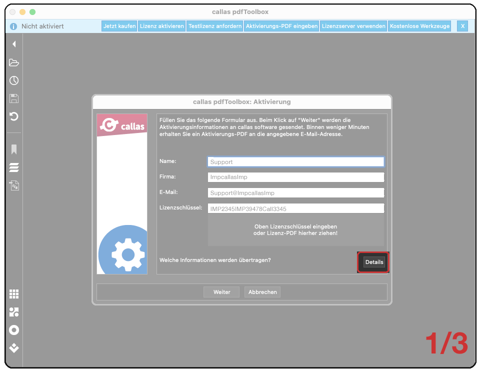Viewport: 479px width, 372px height.
Task: Select 'Lizenz aktivieren' in the top bar
Action: point(161,26)
